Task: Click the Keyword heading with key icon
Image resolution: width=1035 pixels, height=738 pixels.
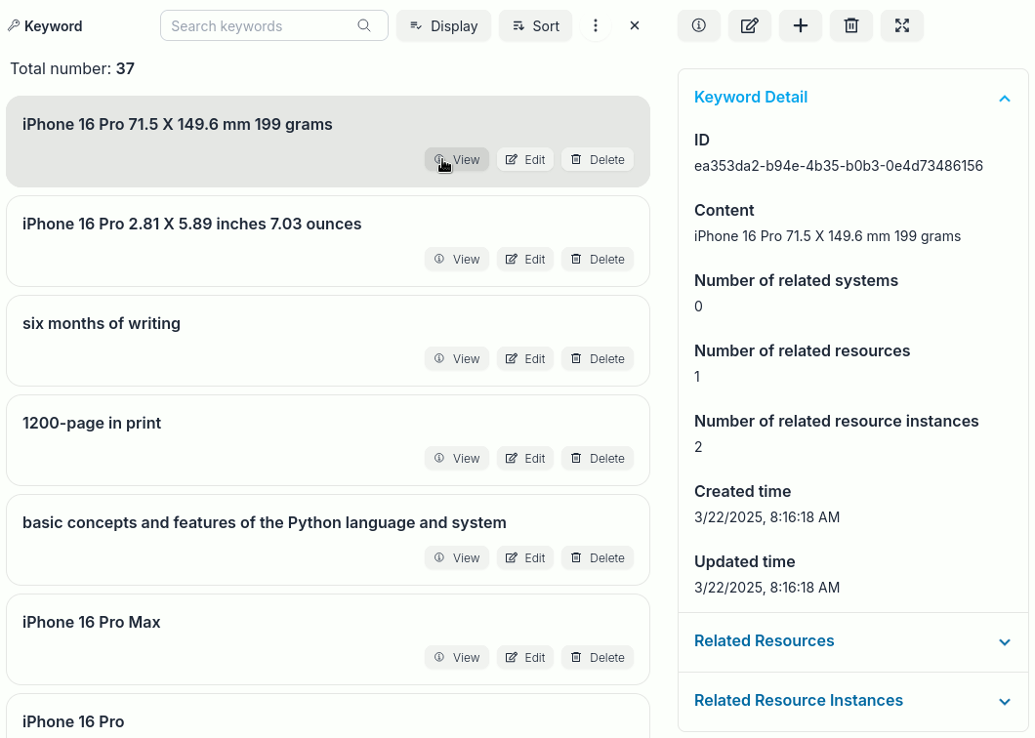Action: (45, 26)
